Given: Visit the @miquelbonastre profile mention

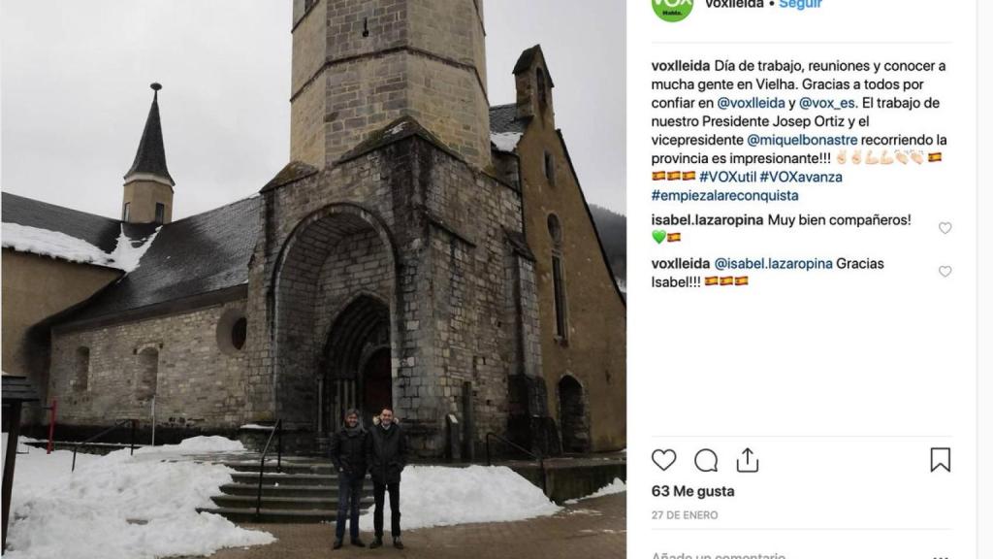Looking at the screenshot, I should 802,140.
